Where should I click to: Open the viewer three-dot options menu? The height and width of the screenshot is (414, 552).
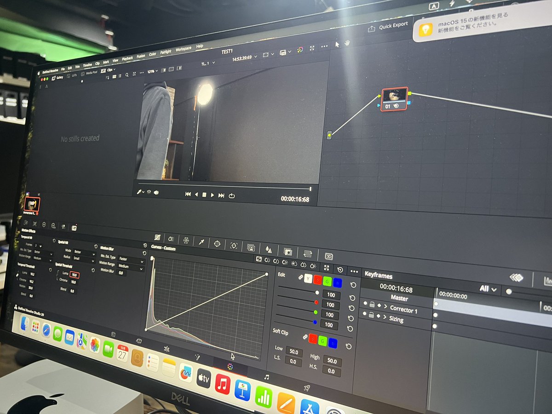(x=324, y=47)
